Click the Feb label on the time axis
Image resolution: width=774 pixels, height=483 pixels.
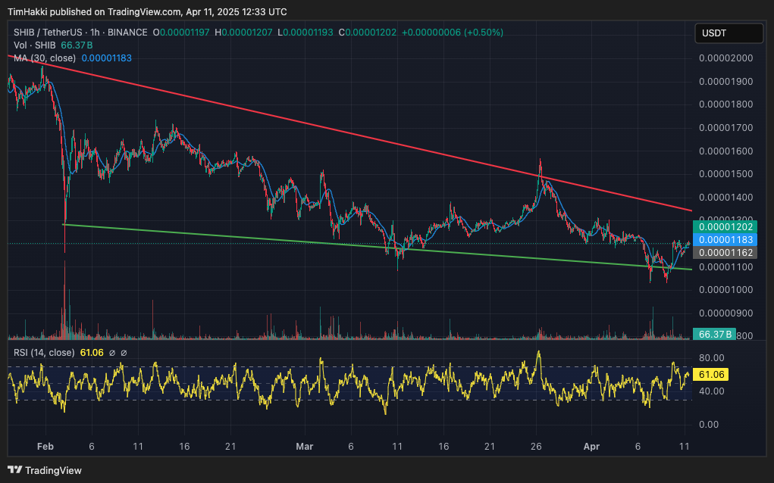(x=45, y=447)
